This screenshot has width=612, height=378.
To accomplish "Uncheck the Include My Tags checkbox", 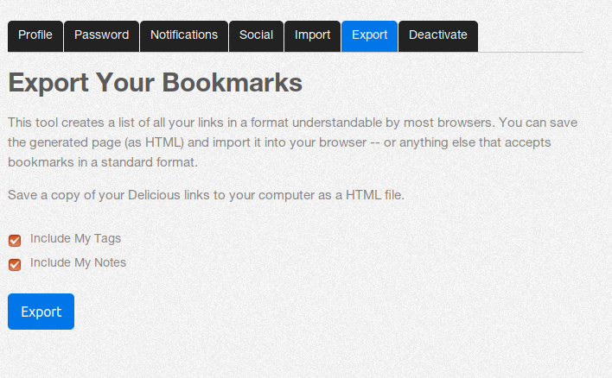I will pos(15,240).
